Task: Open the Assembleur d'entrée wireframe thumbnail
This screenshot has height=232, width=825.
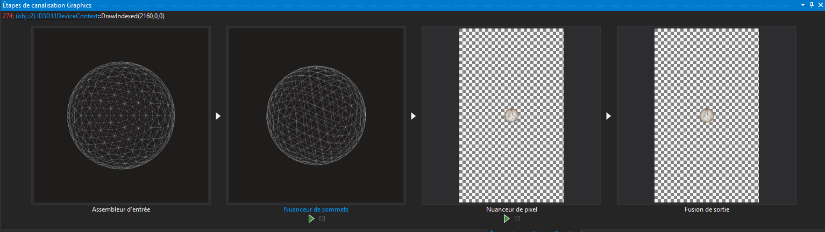Action: 121,116
